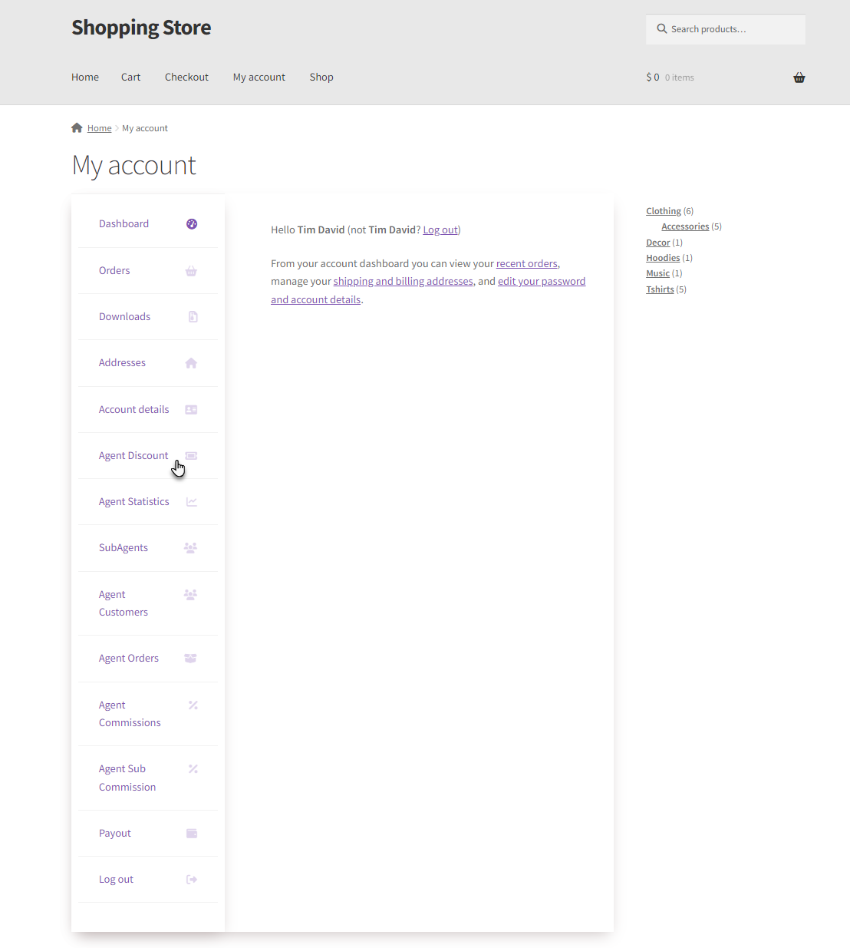Open the Clothing category
Viewport: 850px width, 948px height.
tap(664, 211)
